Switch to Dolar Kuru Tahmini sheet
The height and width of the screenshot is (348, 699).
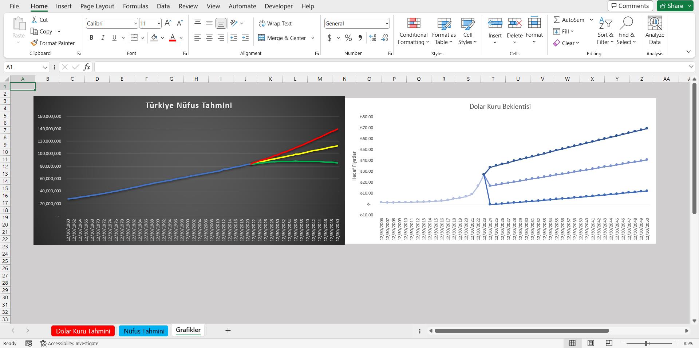[83, 331]
